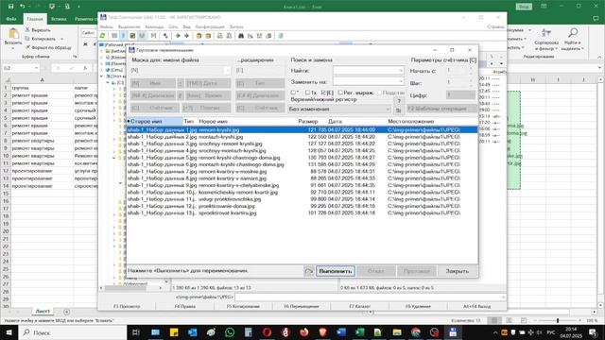605x340 pixels.
Task: Open Total Commander command line dropdown
Action: point(503,297)
